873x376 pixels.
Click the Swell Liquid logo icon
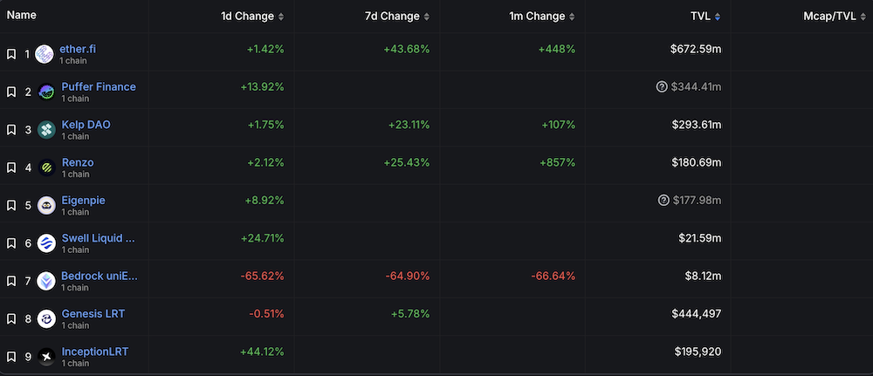tap(46, 243)
